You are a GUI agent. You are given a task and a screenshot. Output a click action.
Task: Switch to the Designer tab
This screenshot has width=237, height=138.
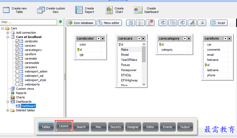(x=133, y=127)
